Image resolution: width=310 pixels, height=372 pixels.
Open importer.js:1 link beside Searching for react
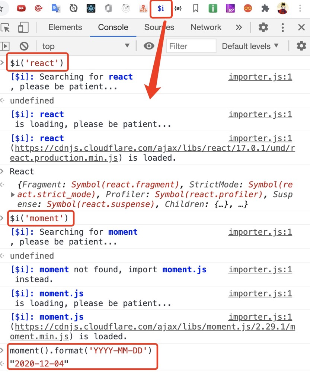(x=260, y=77)
